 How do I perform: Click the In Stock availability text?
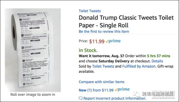click(88, 50)
